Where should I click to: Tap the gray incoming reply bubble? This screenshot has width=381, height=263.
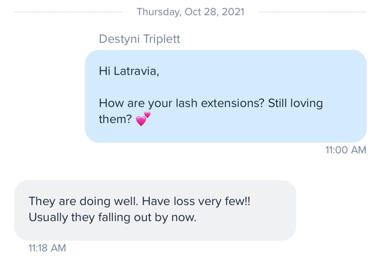point(155,210)
